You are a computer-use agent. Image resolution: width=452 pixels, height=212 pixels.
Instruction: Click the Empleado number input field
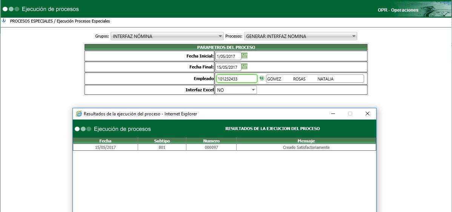tap(237, 79)
